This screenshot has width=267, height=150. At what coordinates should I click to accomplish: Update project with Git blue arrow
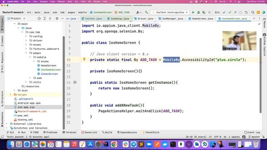pyautogui.click(x=224, y=12)
